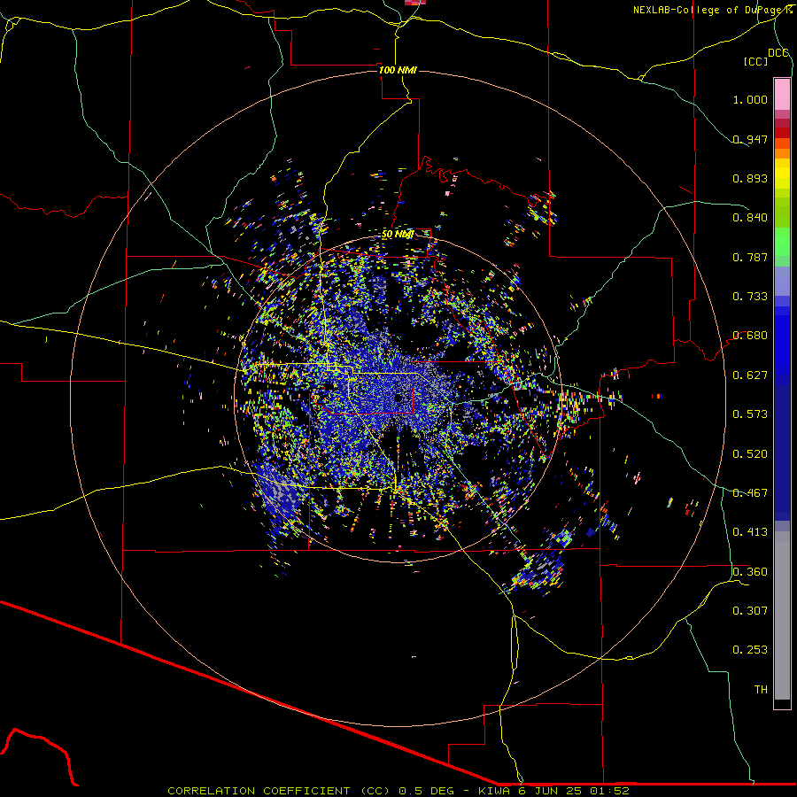Click the black radar site dot at center
Screen dimensions: 797x797
tap(398, 398)
